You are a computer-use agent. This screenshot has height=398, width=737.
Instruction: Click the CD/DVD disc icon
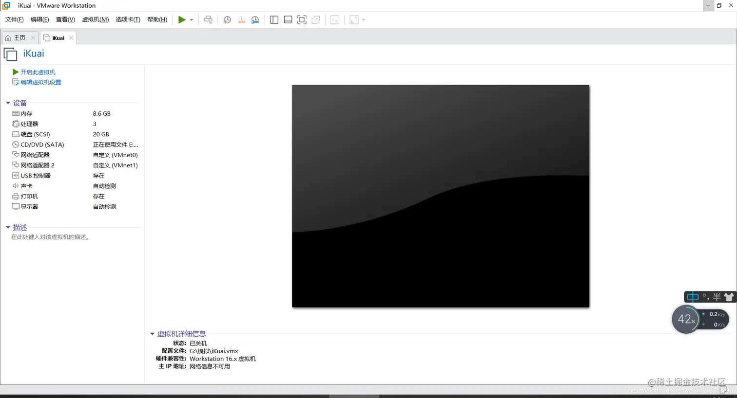click(x=16, y=145)
